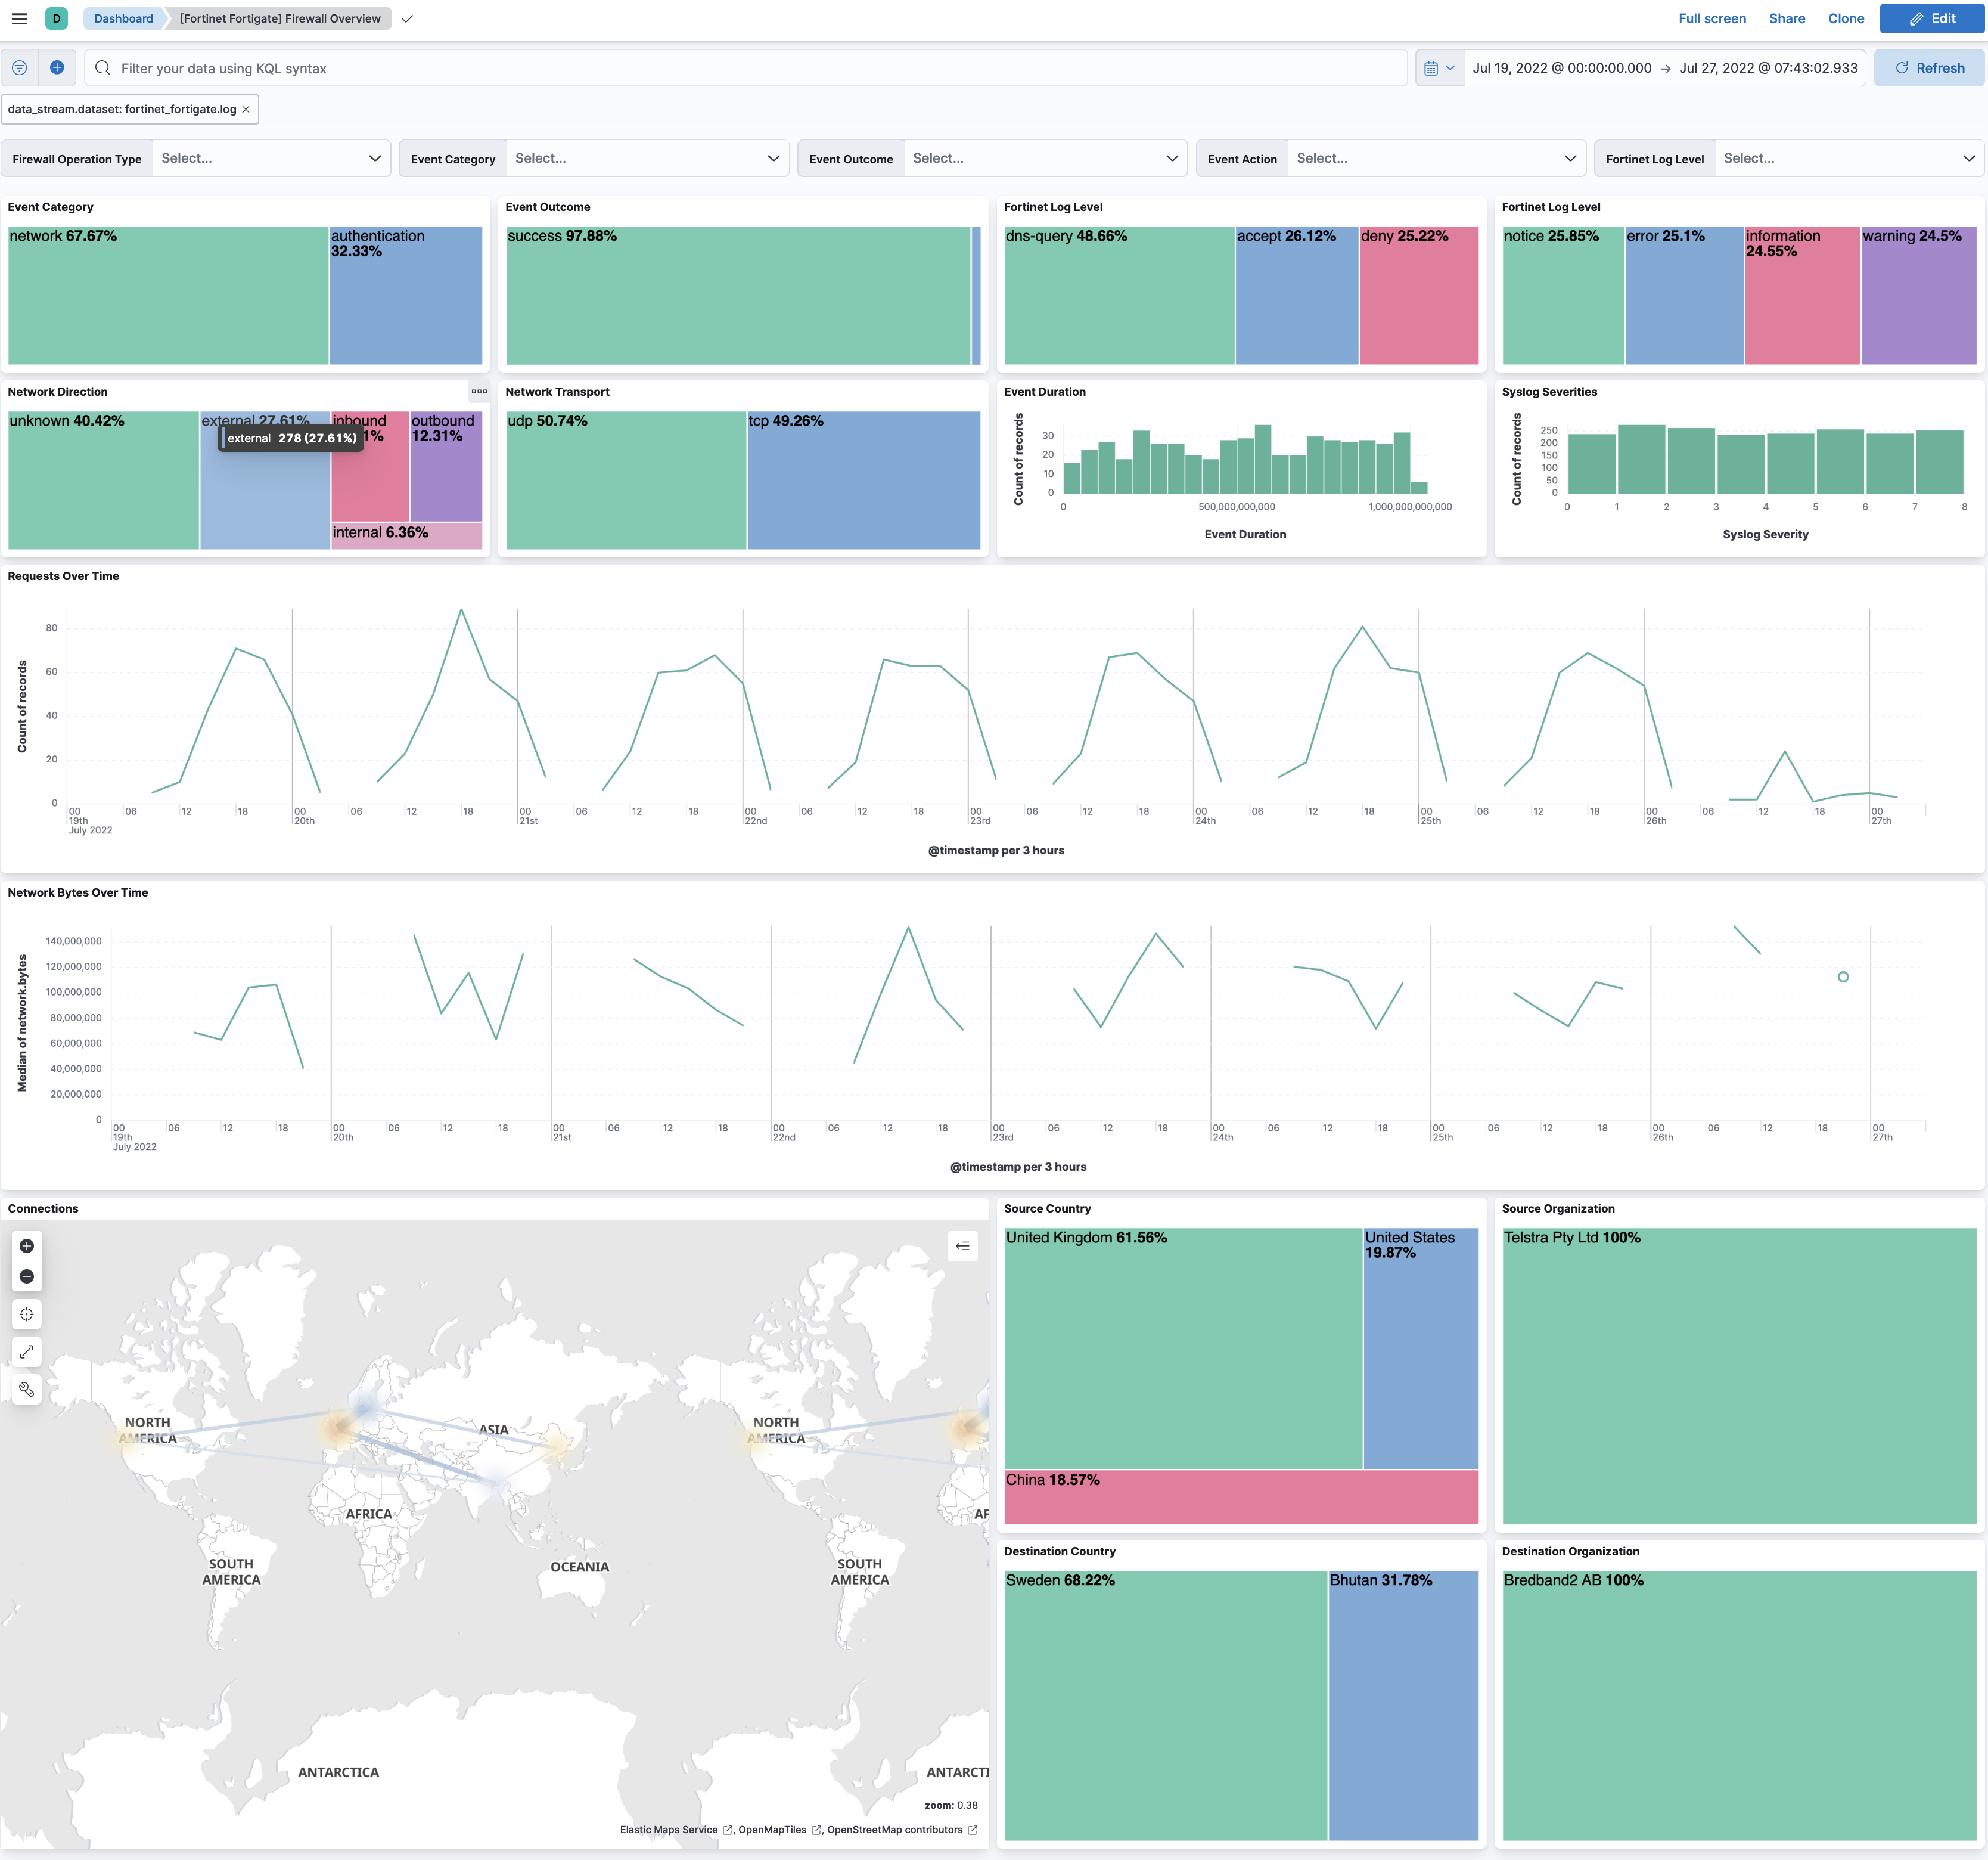Click the Edit dashboard button
The height and width of the screenshot is (1860, 1988).
click(1931, 18)
